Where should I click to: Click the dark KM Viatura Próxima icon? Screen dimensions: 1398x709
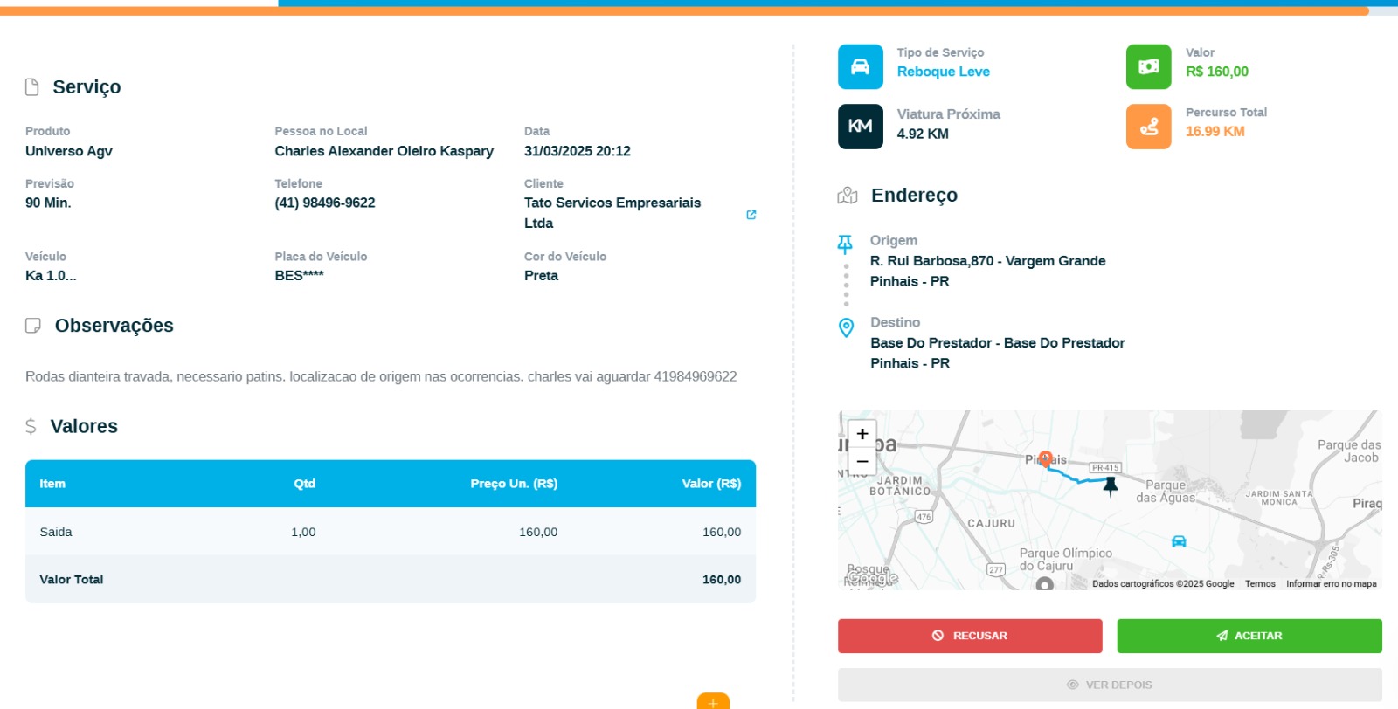pyautogui.click(x=860, y=127)
